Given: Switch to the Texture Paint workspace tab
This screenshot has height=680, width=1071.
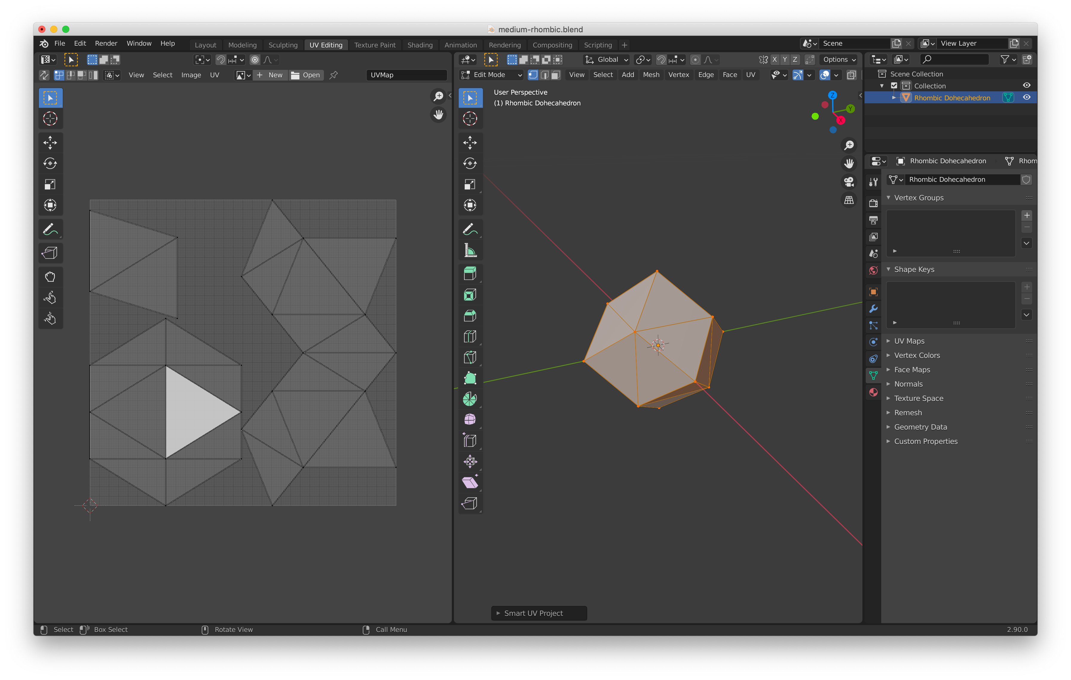Looking at the screenshot, I should [x=374, y=45].
